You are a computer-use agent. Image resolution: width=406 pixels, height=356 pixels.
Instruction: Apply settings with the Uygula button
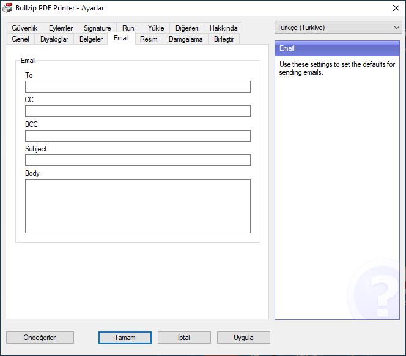point(243,338)
